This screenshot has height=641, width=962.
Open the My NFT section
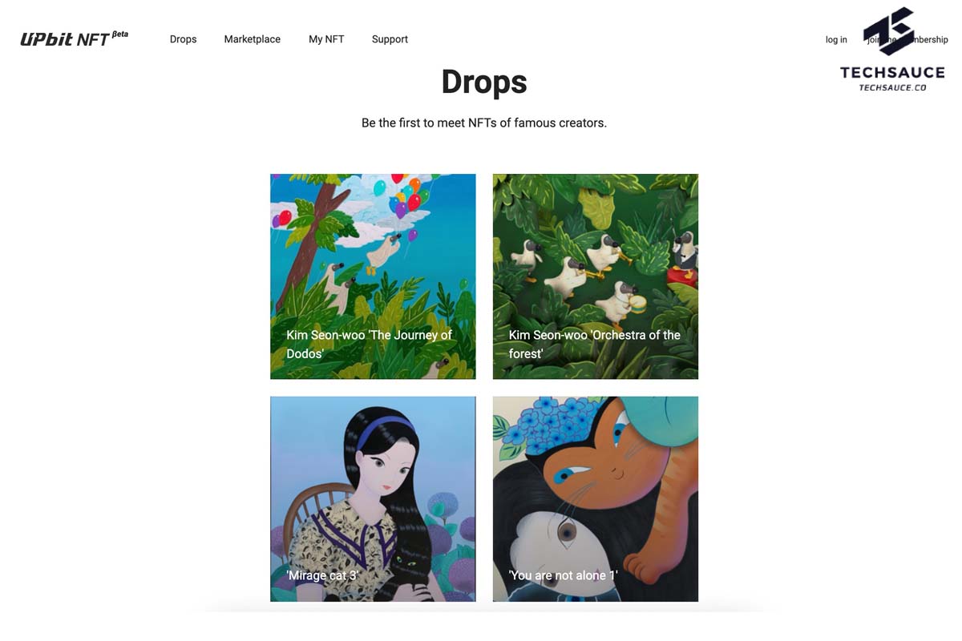[326, 39]
